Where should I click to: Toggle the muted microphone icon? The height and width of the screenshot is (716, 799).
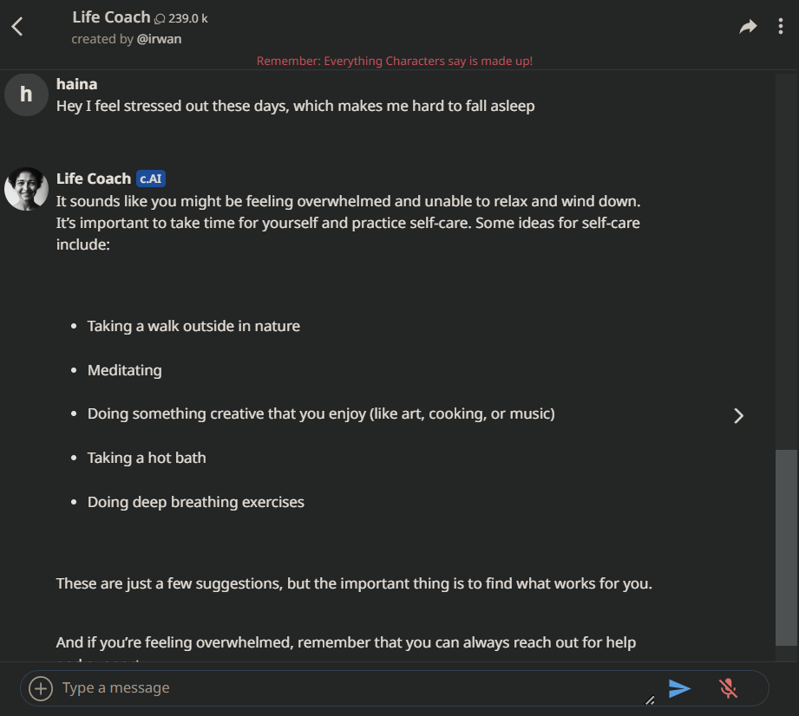(x=729, y=688)
